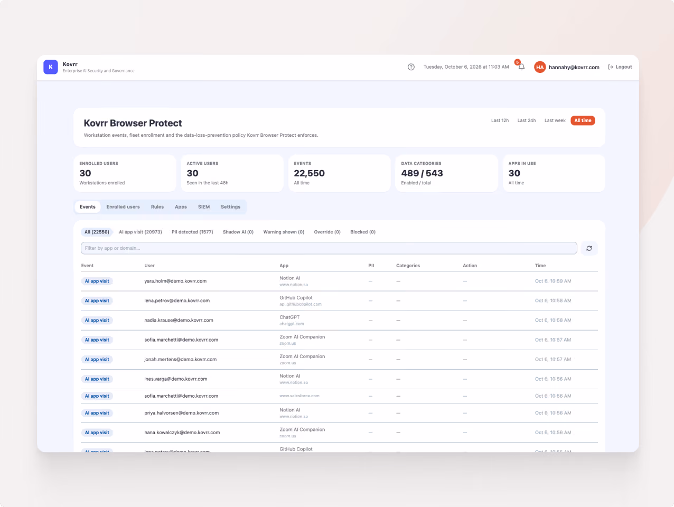Click the Active Users stat card
The image size is (674, 507).
[x=232, y=173]
